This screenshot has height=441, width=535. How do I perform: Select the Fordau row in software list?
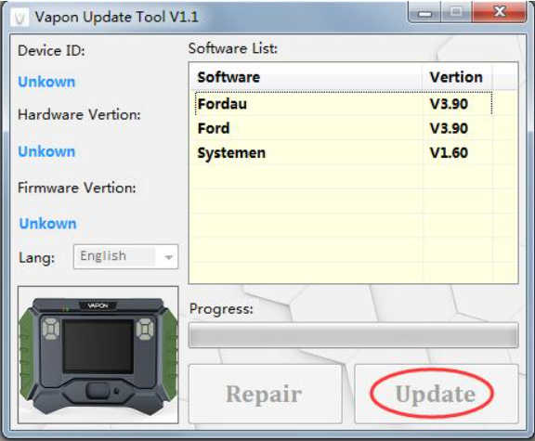[x=344, y=104]
